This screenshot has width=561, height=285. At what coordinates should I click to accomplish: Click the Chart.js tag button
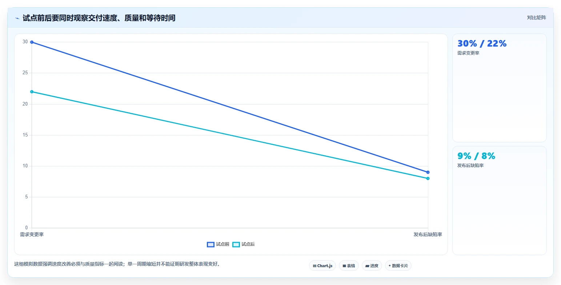pyautogui.click(x=322, y=266)
